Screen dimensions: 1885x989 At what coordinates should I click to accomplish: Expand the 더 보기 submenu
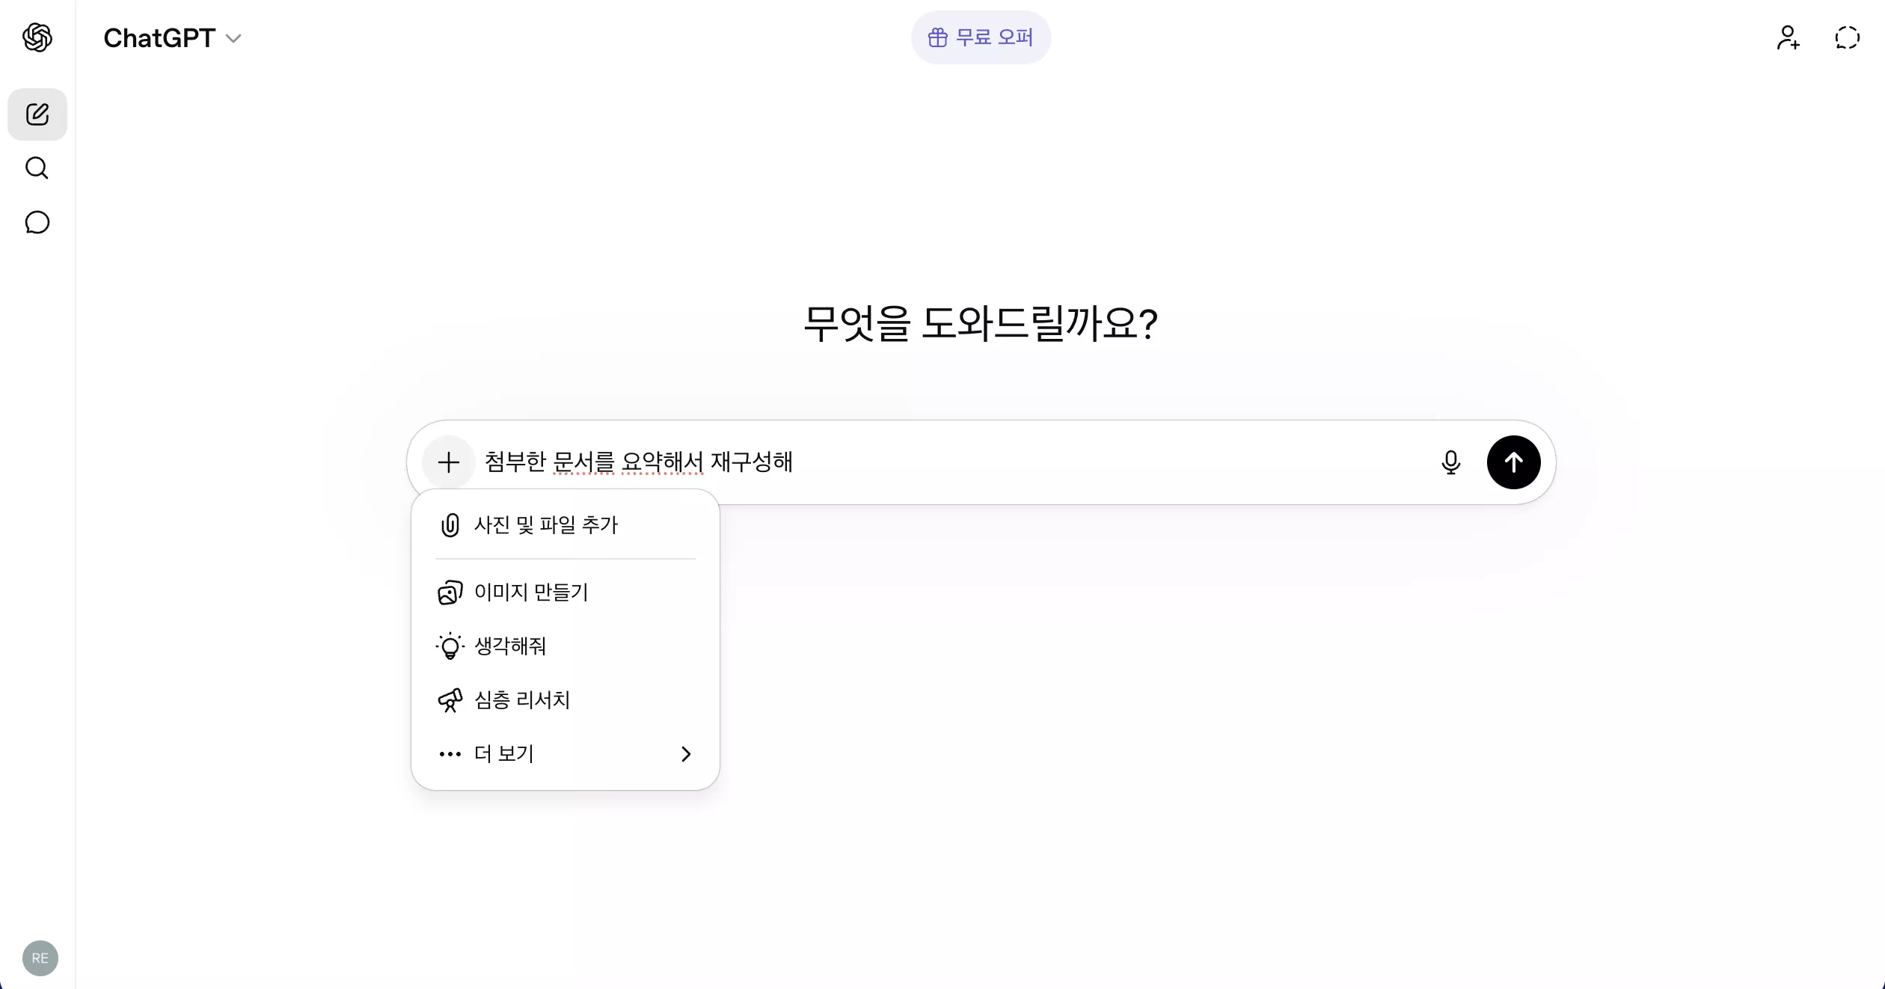(503, 754)
